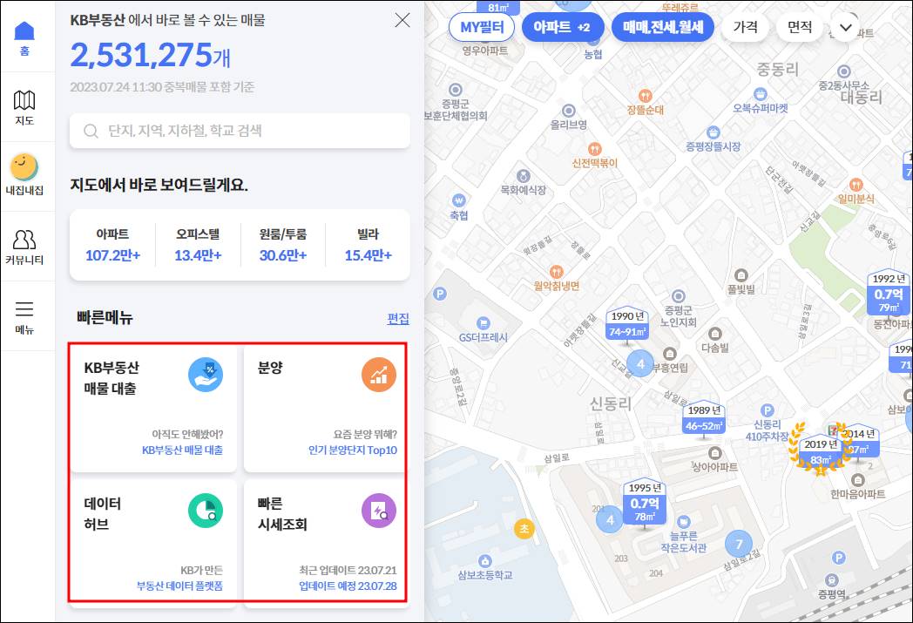913x623 pixels.
Task: Click the 신동리 410주차장 parking icon
Action: (768, 410)
